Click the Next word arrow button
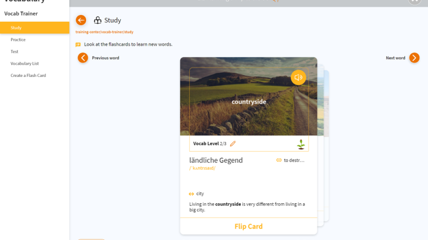The width and height of the screenshot is (428, 240). tap(414, 58)
